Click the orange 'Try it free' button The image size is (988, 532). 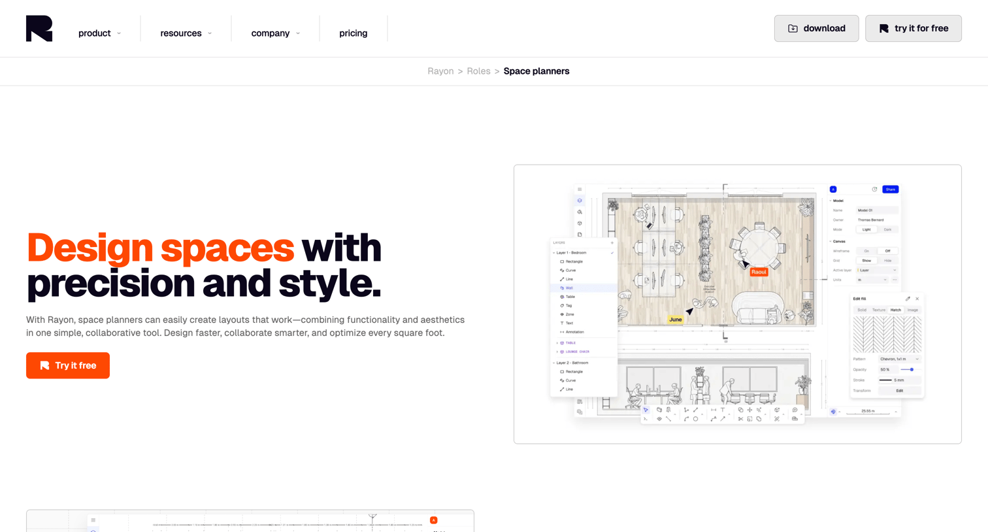(x=68, y=365)
